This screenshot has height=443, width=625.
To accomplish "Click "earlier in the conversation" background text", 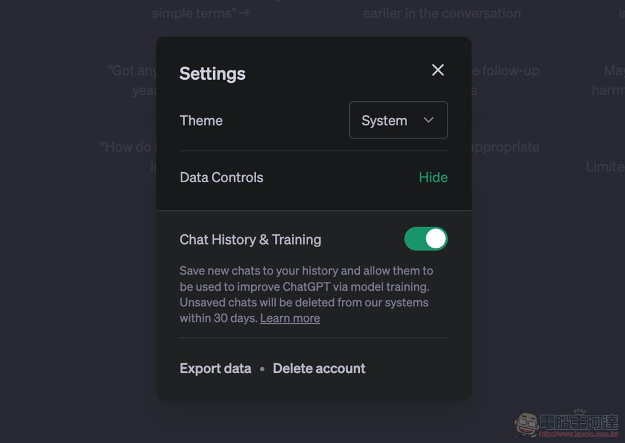I will pyautogui.click(x=442, y=13).
